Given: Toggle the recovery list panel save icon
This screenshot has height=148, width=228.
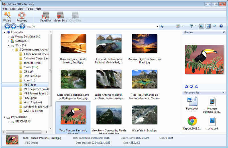Looking at the screenshot, I should pos(208,26).
